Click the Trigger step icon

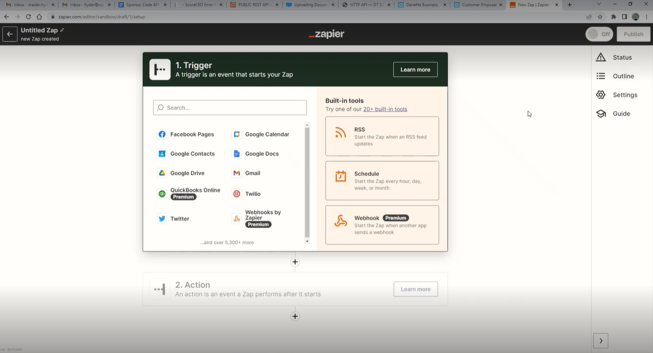click(160, 70)
